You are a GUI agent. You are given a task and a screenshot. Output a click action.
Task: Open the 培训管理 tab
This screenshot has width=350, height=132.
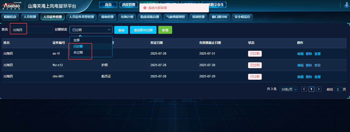click(x=198, y=17)
